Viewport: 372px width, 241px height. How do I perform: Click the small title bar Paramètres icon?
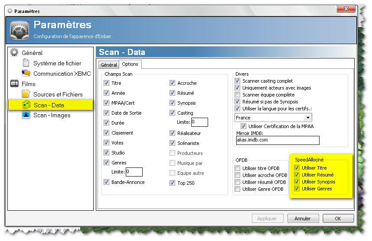click(x=10, y=11)
